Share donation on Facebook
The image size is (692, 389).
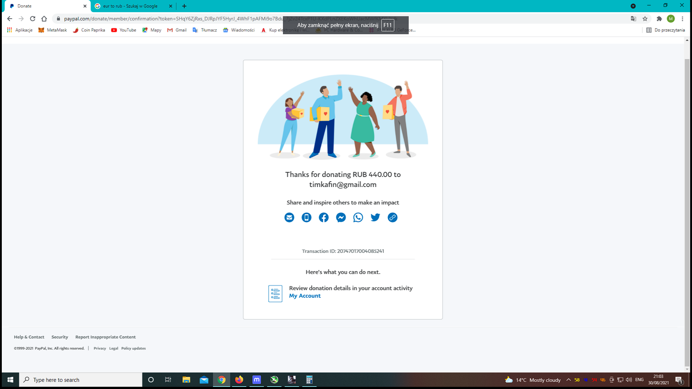point(324,218)
